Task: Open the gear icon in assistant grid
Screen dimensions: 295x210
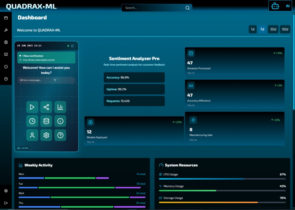Action: pyautogui.click(x=46, y=135)
